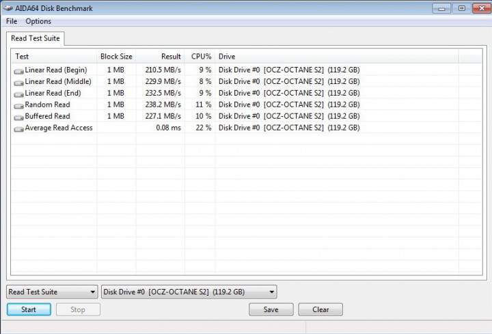This screenshot has height=334, width=492.
Task: Click the 11 % CPU value
Action: point(204,105)
